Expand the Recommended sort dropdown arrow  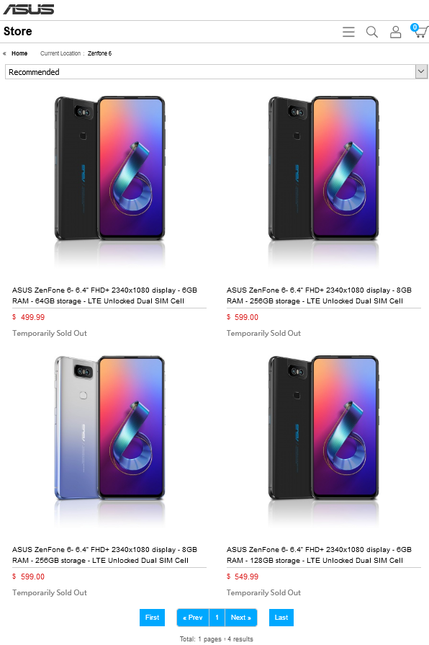pos(421,71)
